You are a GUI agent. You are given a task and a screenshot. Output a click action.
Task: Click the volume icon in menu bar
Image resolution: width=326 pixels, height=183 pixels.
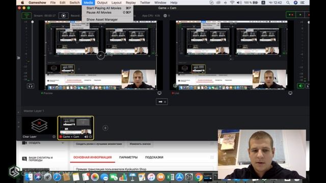[239, 3]
